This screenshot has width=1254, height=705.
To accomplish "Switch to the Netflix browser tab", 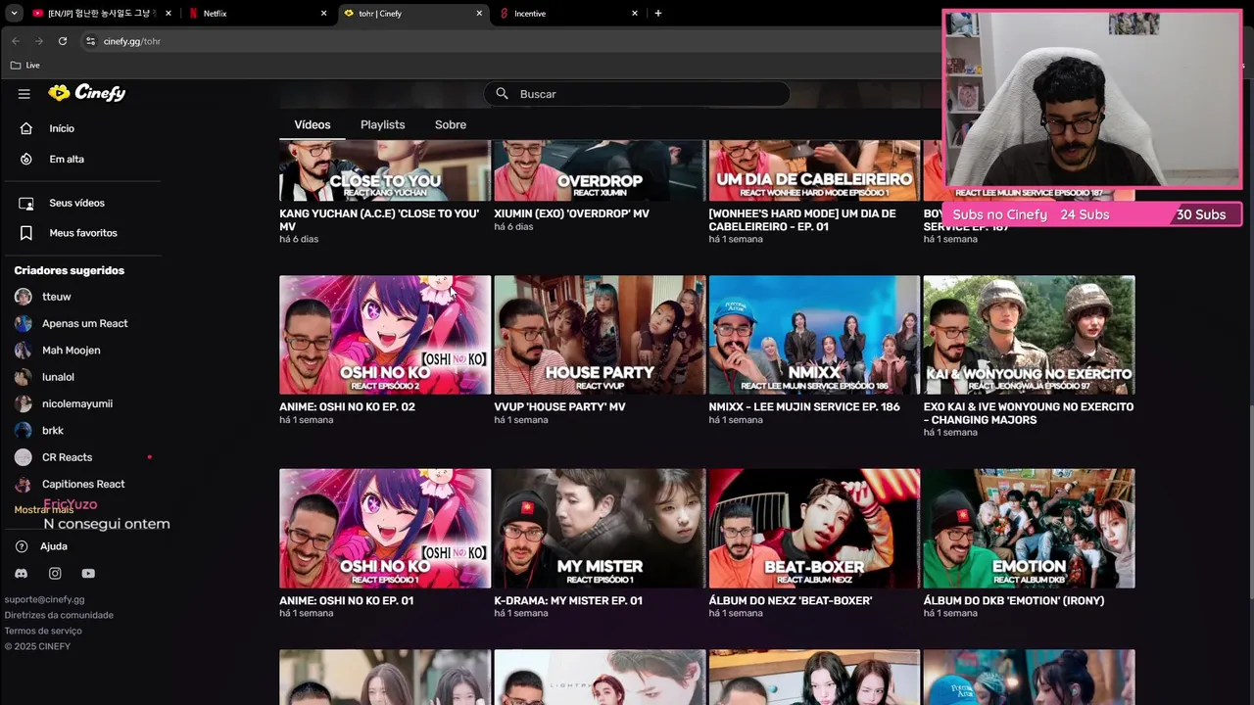I will [257, 14].
